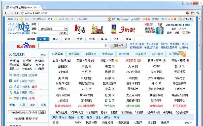Open the 淘宝网 link
Viewport: 203px width, 126px height.
[x=110, y=66]
